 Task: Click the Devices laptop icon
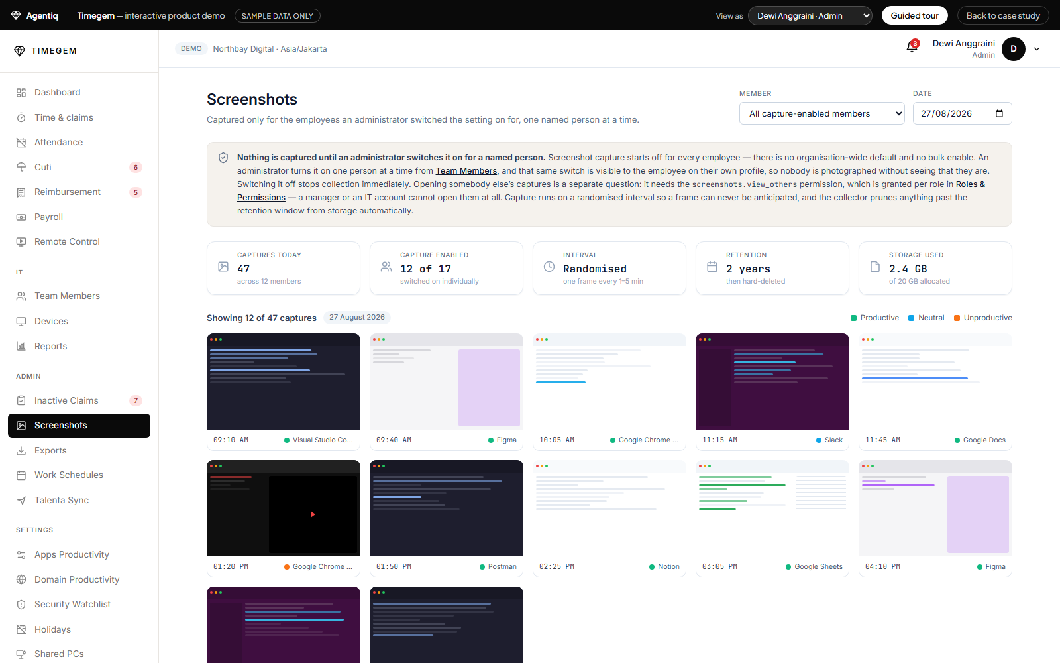21,321
